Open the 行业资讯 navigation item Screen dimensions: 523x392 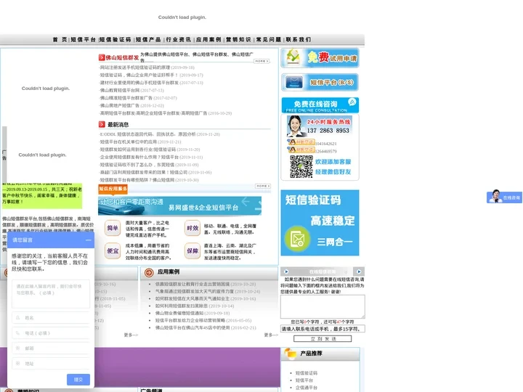179,39
